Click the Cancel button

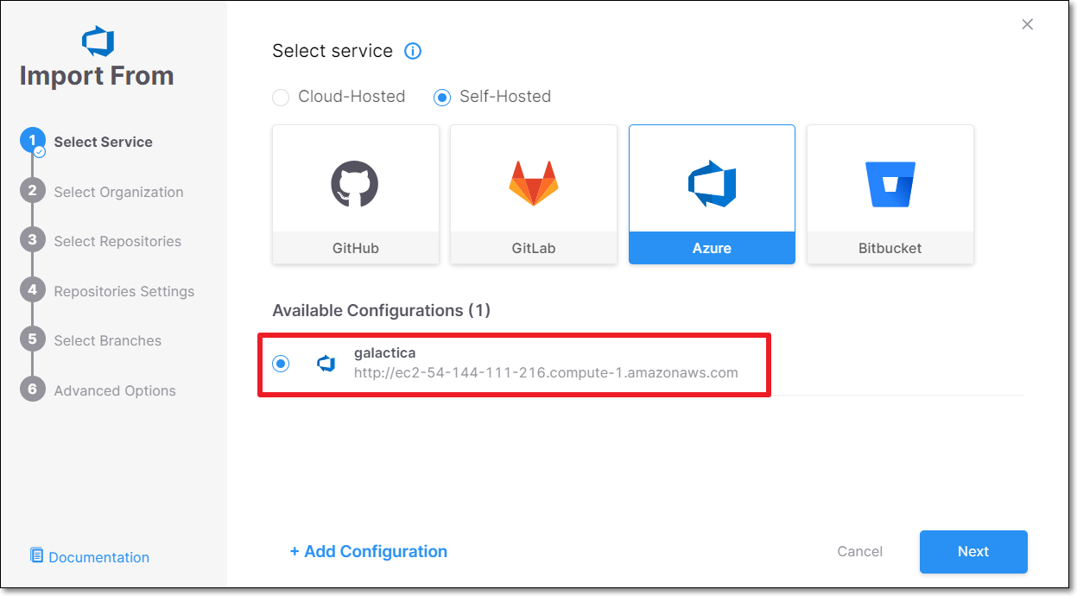pyautogui.click(x=859, y=551)
